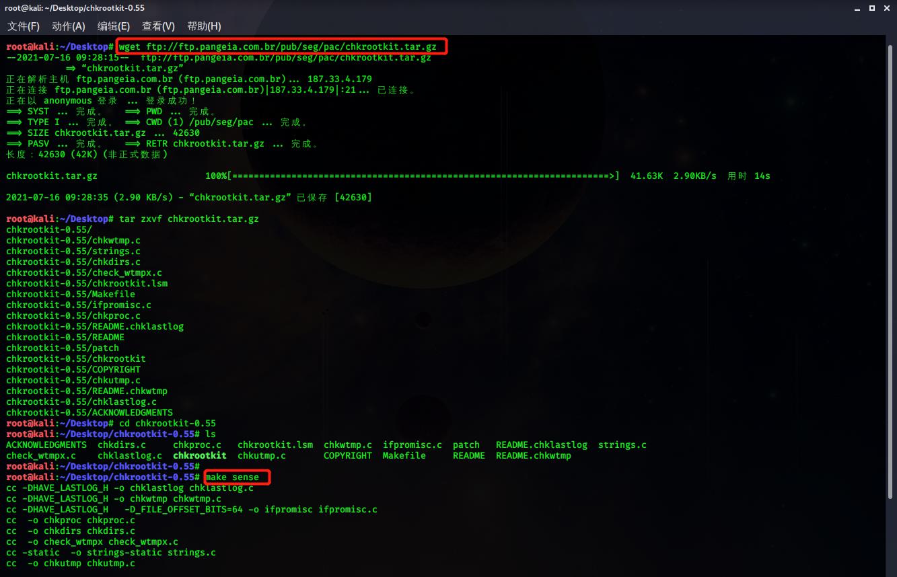
Task: Open the 查看(V) menu
Action: [x=158, y=26]
